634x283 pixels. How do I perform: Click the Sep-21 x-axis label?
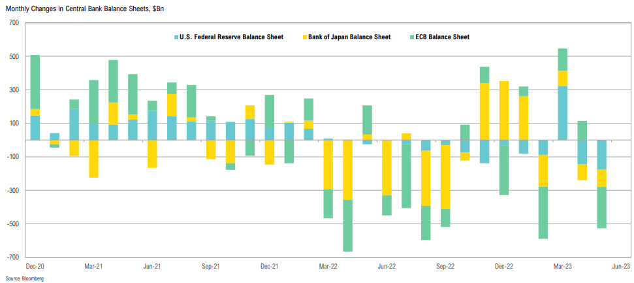(210, 267)
